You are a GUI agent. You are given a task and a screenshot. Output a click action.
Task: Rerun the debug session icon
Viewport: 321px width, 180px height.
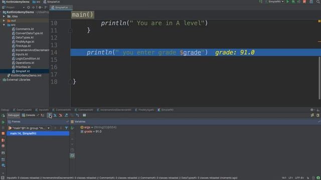pos(3,115)
